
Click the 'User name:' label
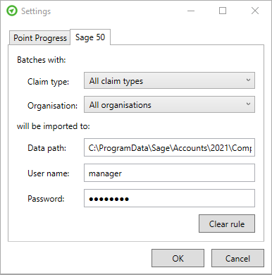pyautogui.click(x=49, y=173)
